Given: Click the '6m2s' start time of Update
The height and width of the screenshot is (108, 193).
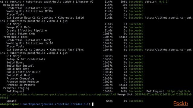Looking at the screenshot, I should (109, 101).
